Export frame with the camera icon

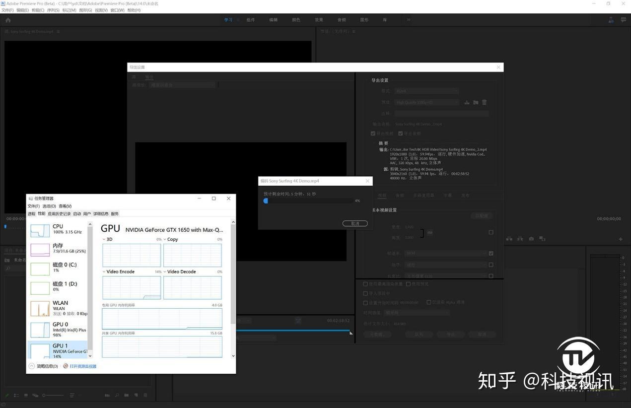[x=531, y=239]
